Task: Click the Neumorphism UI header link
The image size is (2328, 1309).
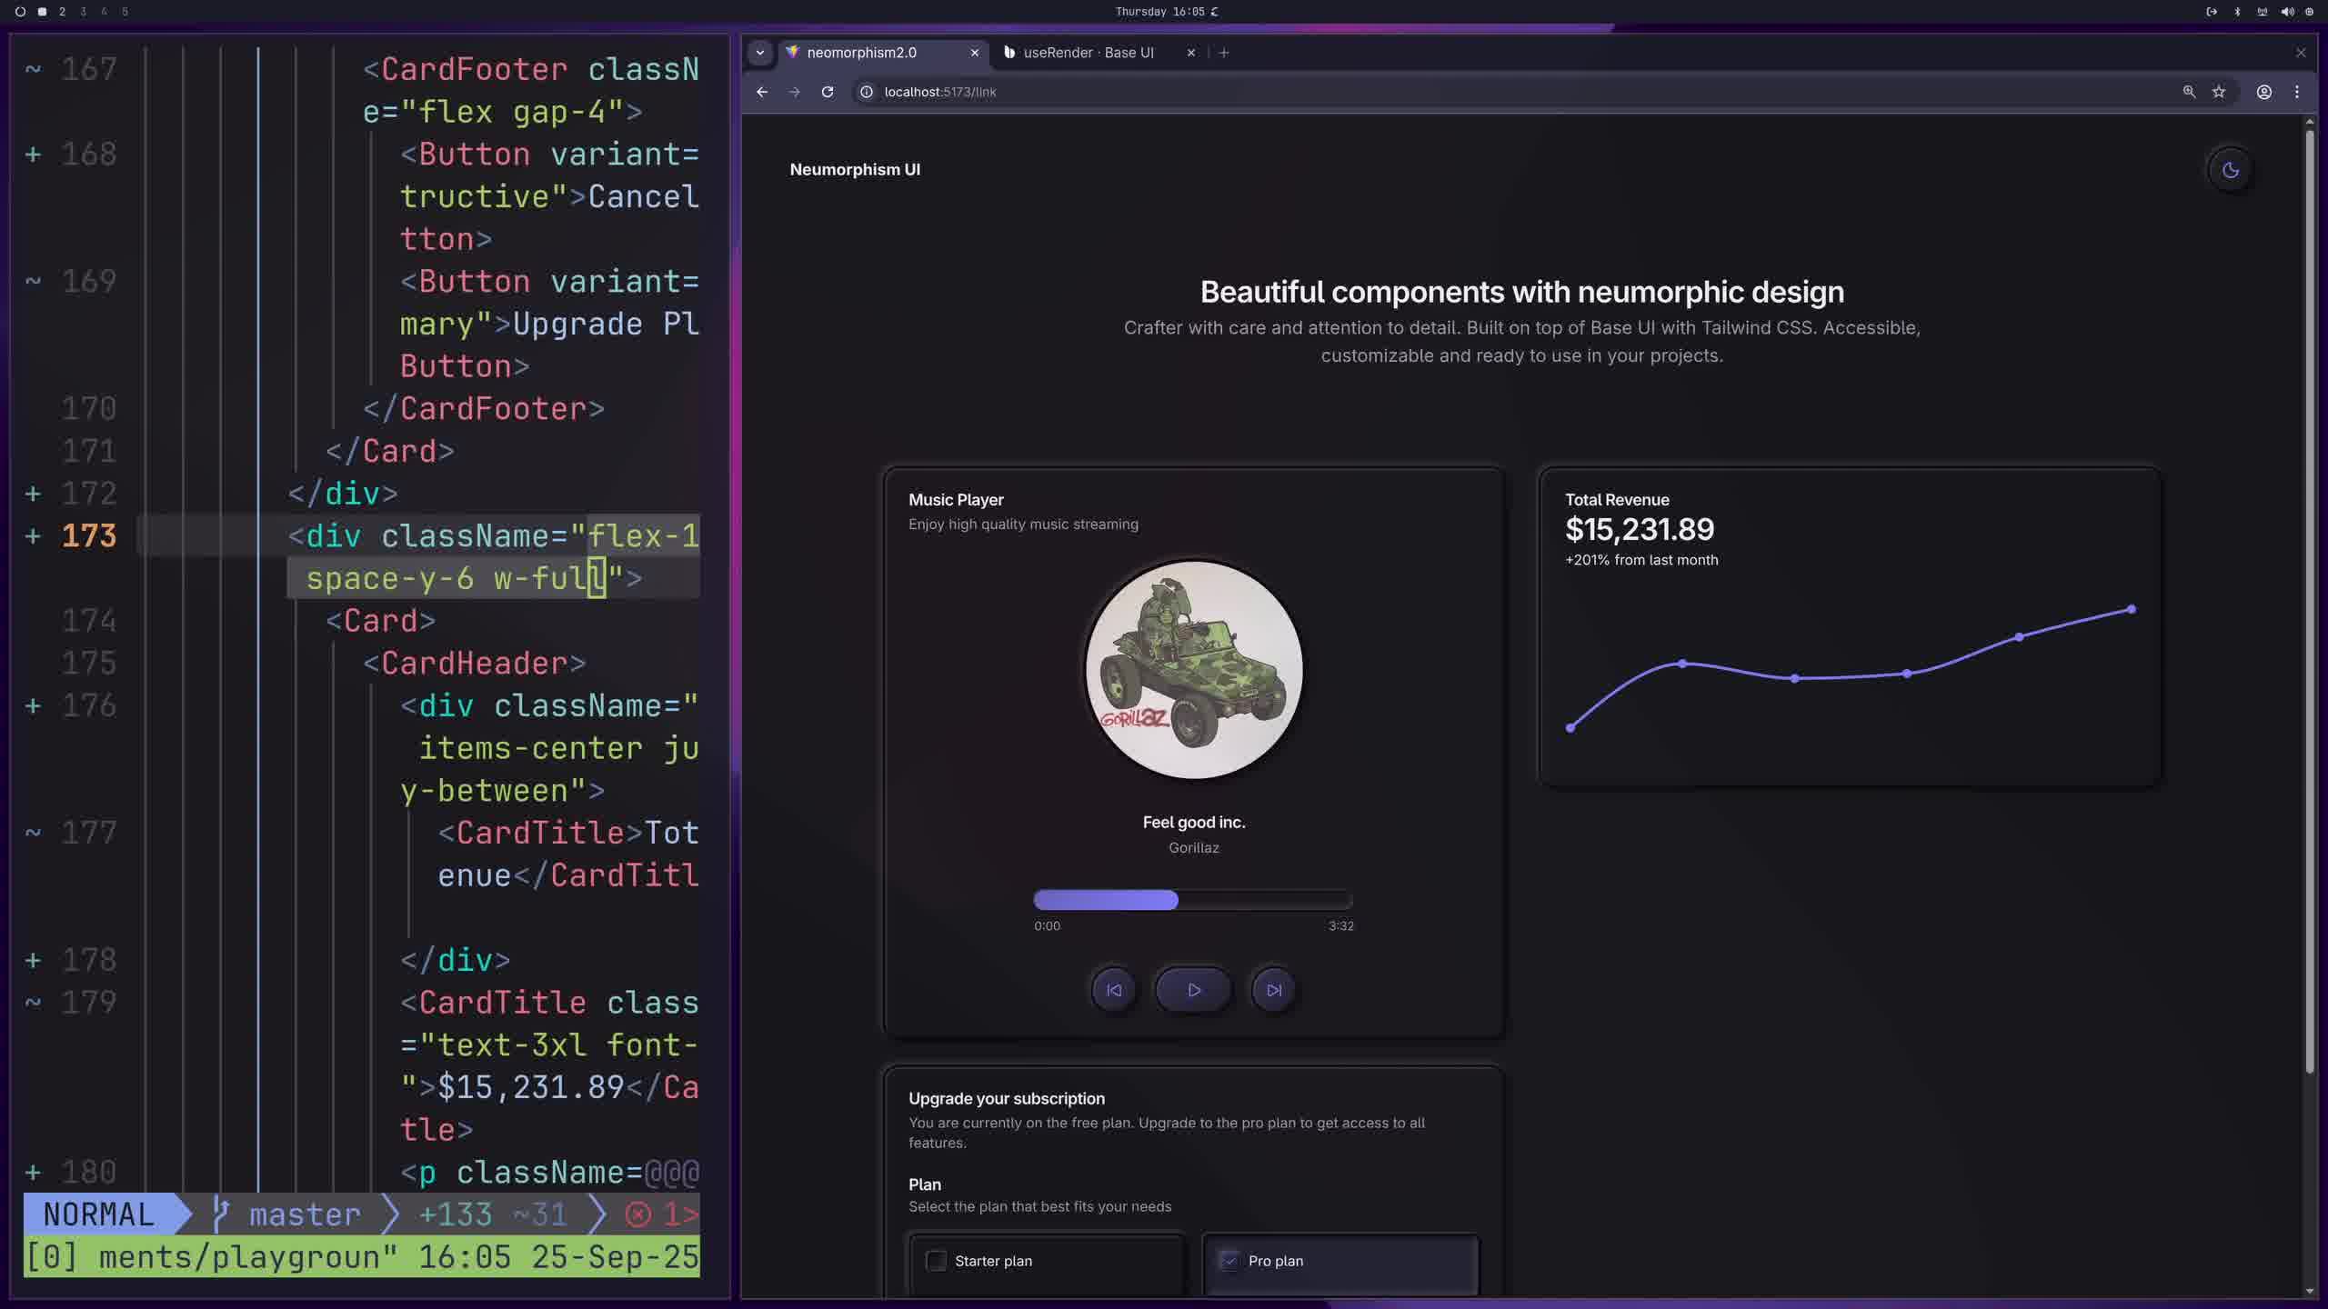Action: 855,170
